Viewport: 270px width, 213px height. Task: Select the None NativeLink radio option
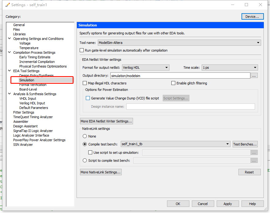point(85,136)
